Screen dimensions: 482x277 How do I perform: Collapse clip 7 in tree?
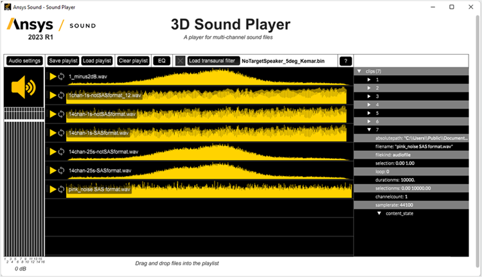point(369,130)
